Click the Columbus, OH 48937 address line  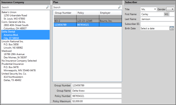(15, 28)
